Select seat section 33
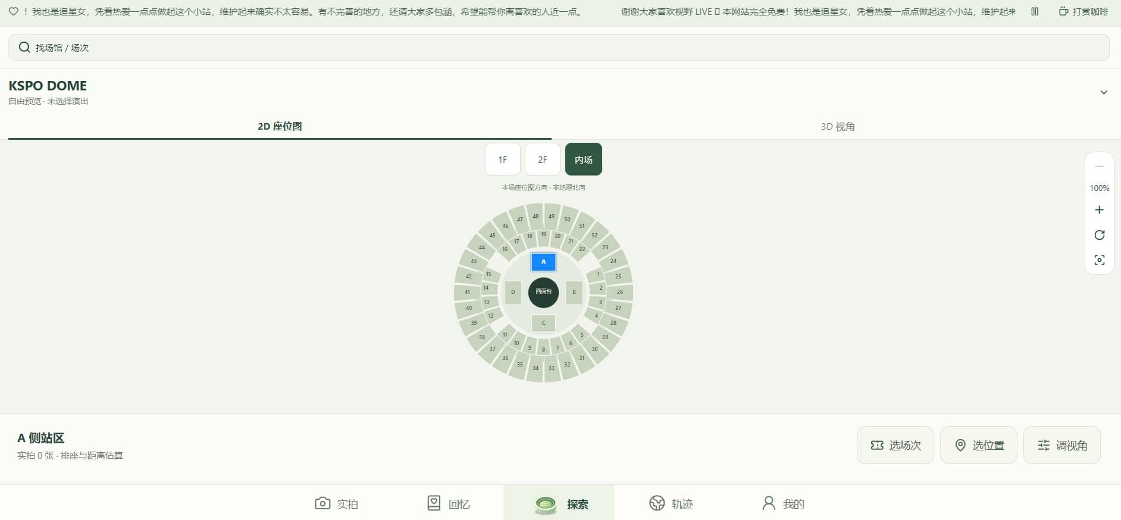 pyautogui.click(x=552, y=368)
